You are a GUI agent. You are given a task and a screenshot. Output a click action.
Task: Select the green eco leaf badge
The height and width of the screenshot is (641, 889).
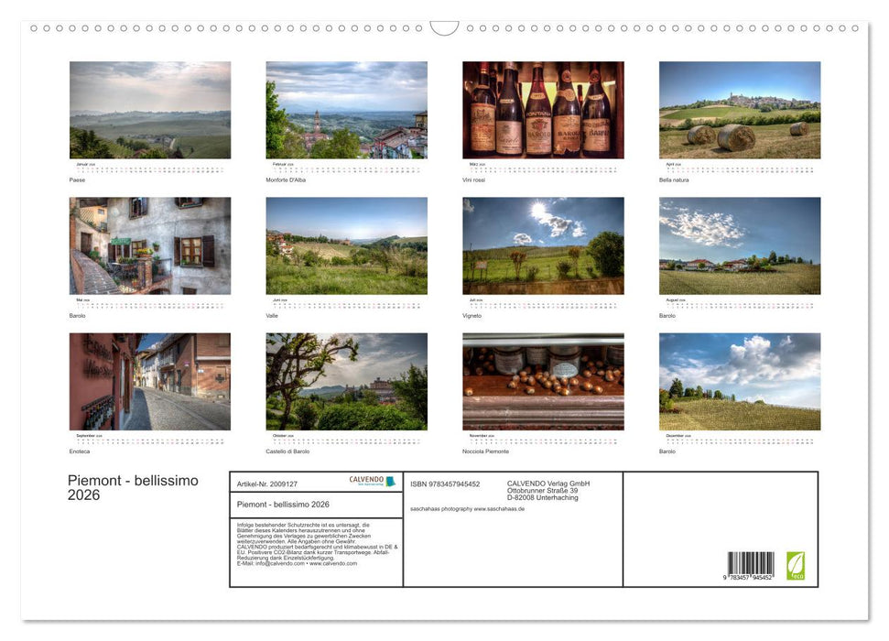click(x=798, y=566)
